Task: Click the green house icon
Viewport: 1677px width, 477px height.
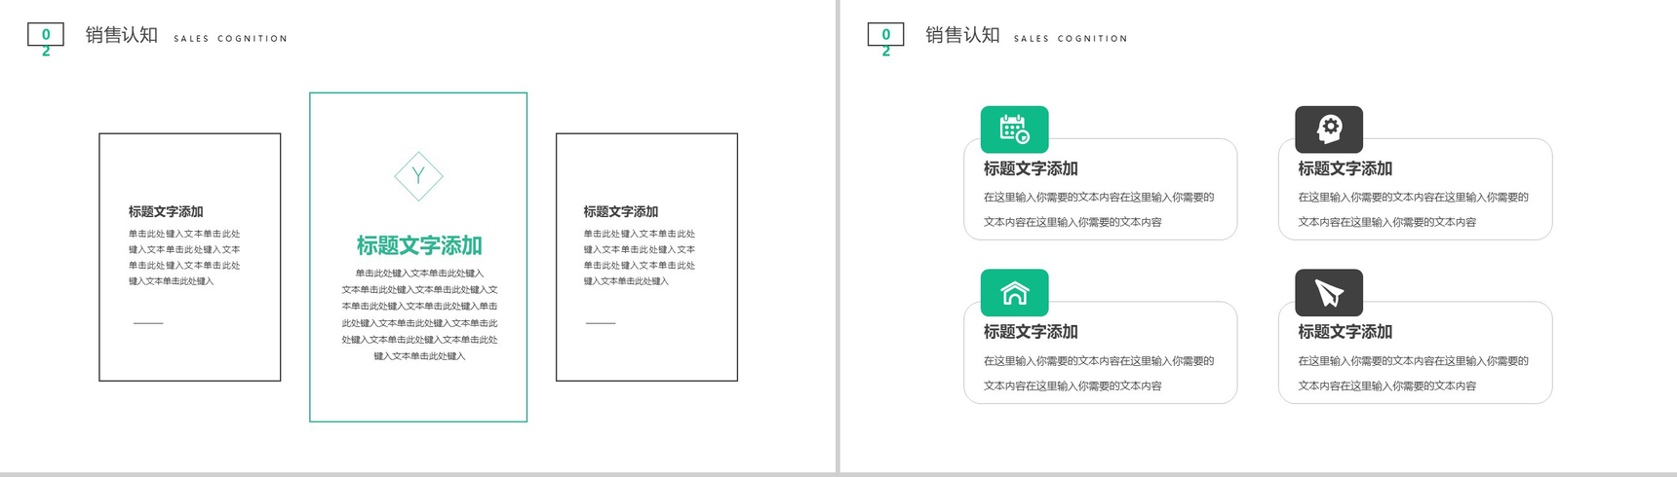Action: pyautogui.click(x=1014, y=293)
